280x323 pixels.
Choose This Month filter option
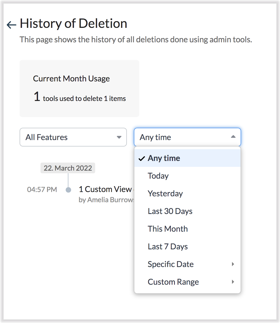pos(168,229)
